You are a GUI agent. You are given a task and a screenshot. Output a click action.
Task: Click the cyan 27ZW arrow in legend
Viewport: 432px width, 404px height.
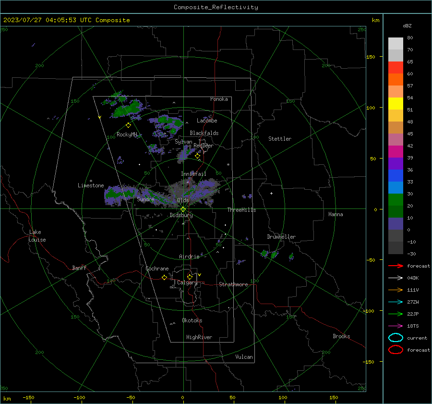[x=396, y=302]
